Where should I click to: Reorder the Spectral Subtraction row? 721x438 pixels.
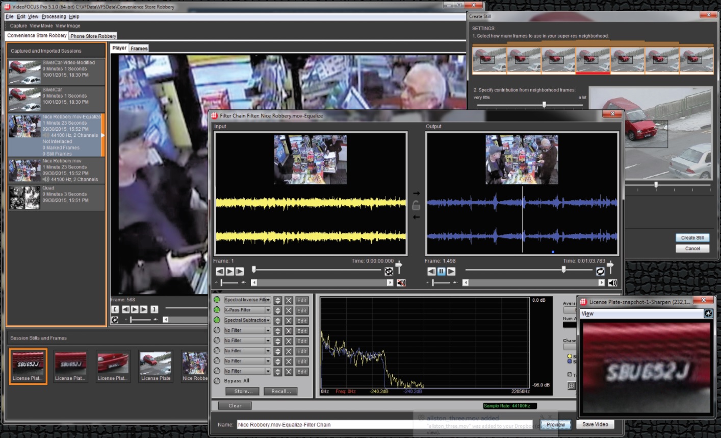point(278,321)
